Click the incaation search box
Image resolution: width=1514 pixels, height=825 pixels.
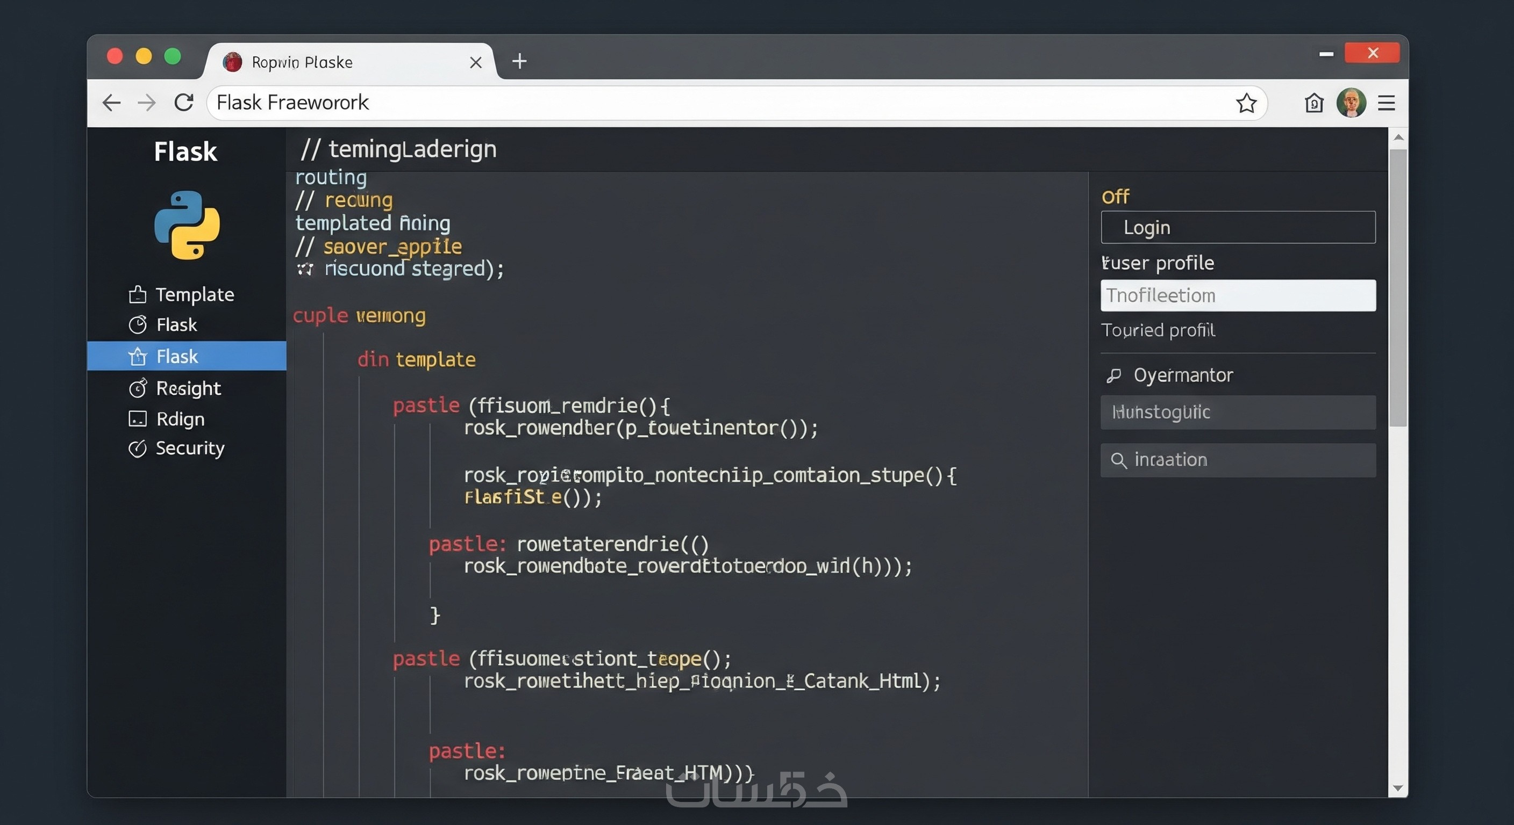coord(1238,460)
